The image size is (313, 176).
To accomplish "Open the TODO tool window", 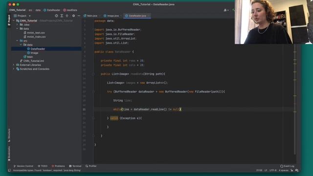I will pos(43,166).
